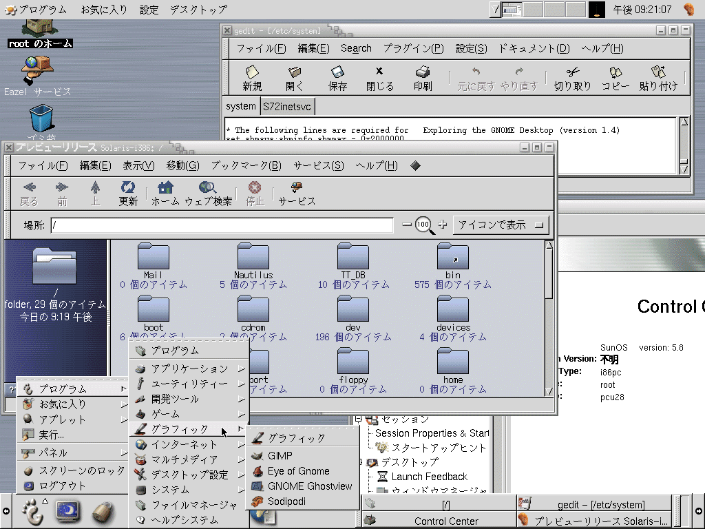Viewport: 705px width, 529px height.
Task: Open the icon view mode dropdown
Action: 501,225
